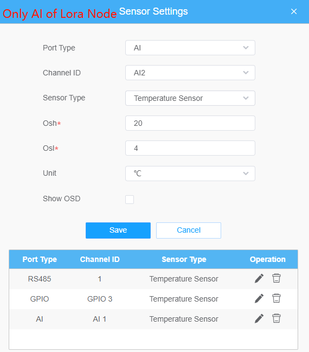Close the Sensor Settings dialog
Image resolution: width=309 pixels, height=352 pixels.
294,11
